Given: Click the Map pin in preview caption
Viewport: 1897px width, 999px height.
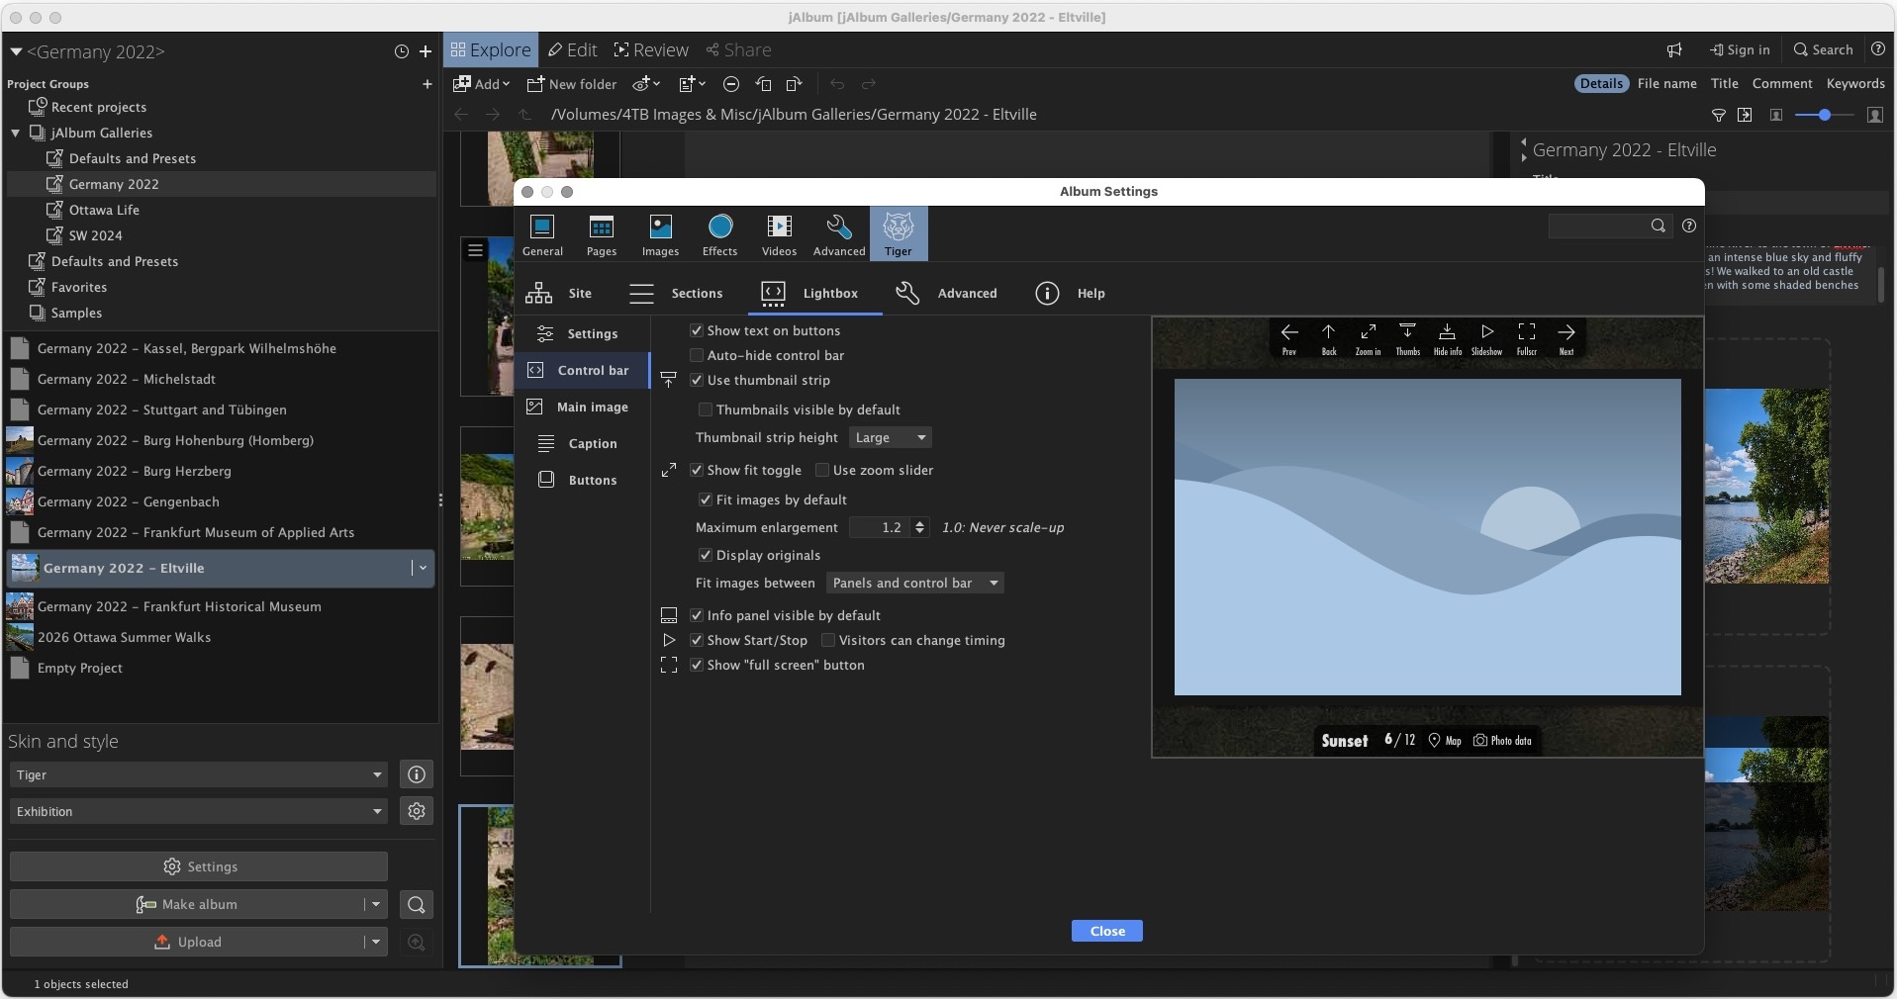Looking at the screenshot, I should 1445,740.
